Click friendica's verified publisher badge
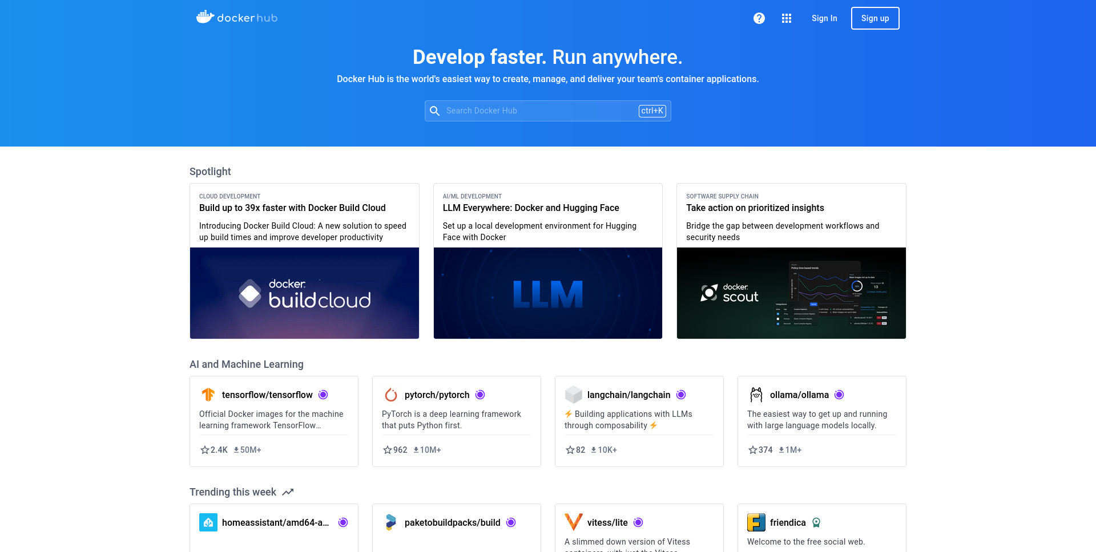The width and height of the screenshot is (1096, 552). (x=816, y=522)
